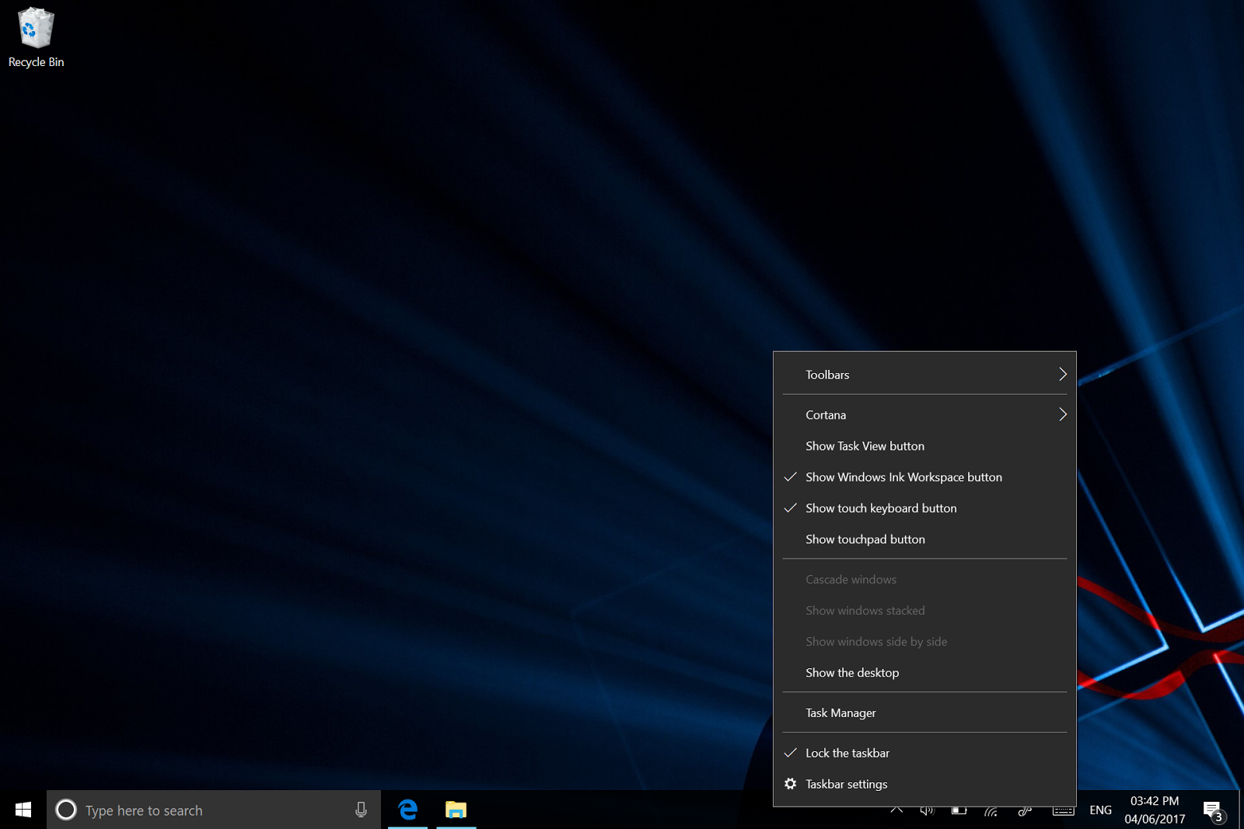1244x829 pixels.
Task: Open Microsoft Edge from the taskbar
Action: [x=407, y=810]
